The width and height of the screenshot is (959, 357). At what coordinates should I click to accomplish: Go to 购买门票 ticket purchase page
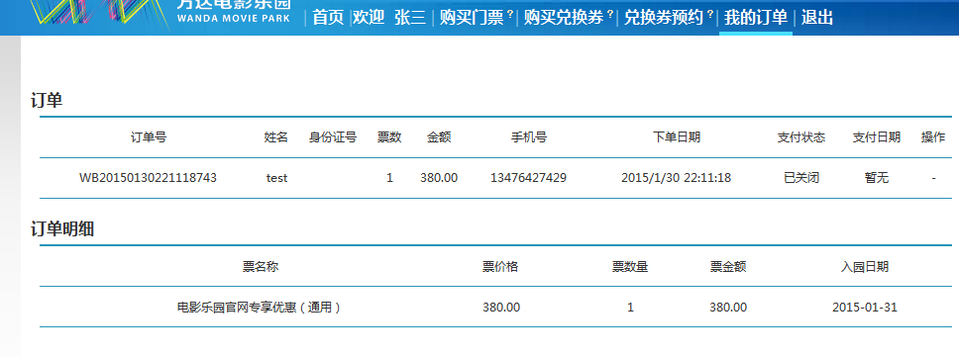pos(472,18)
